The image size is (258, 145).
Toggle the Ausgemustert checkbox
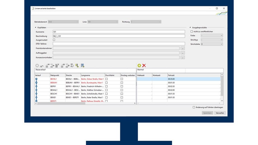coord(54,40)
